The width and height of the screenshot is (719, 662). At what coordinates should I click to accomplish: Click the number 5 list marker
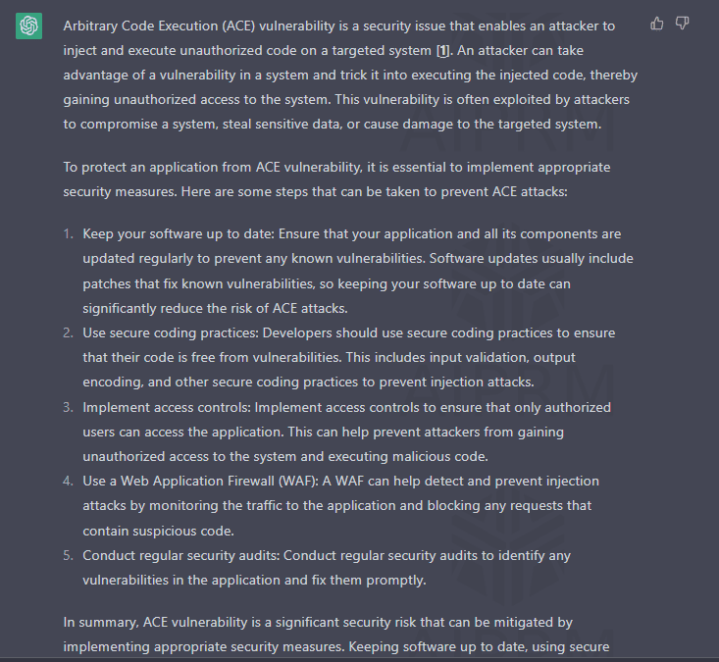tap(68, 556)
